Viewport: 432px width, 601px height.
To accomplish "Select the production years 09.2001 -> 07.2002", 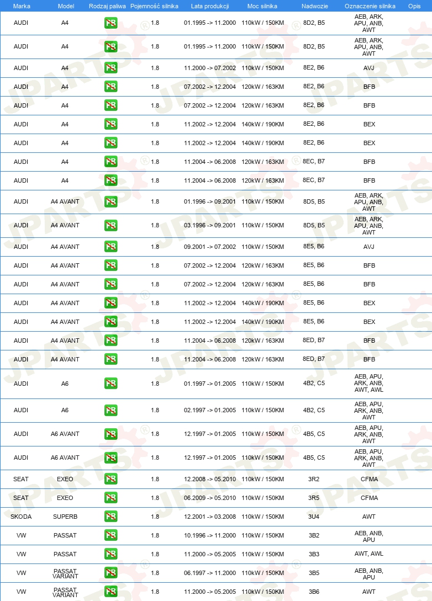I will coord(210,247).
